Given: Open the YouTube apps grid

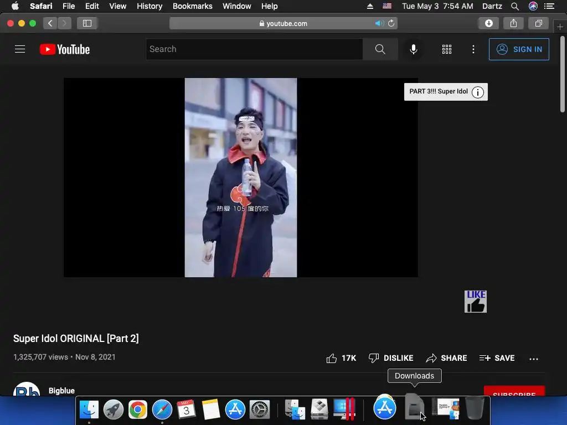Looking at the screenshot, I should 447,49.
